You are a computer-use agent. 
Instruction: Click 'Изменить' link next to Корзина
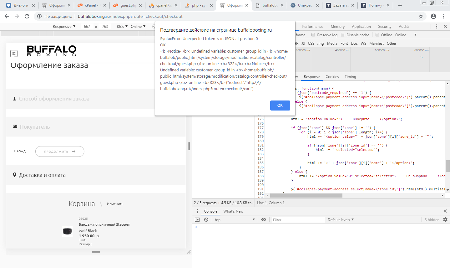(x=115, y=204)
